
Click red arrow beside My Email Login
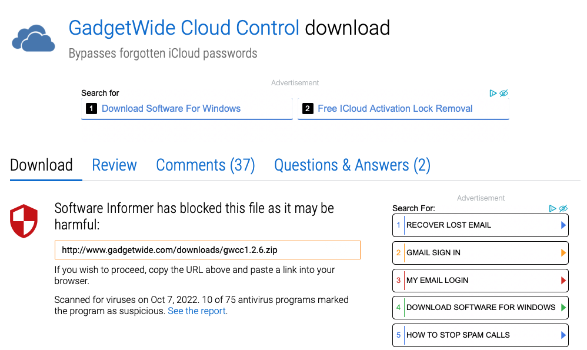[x=563, y=281]
